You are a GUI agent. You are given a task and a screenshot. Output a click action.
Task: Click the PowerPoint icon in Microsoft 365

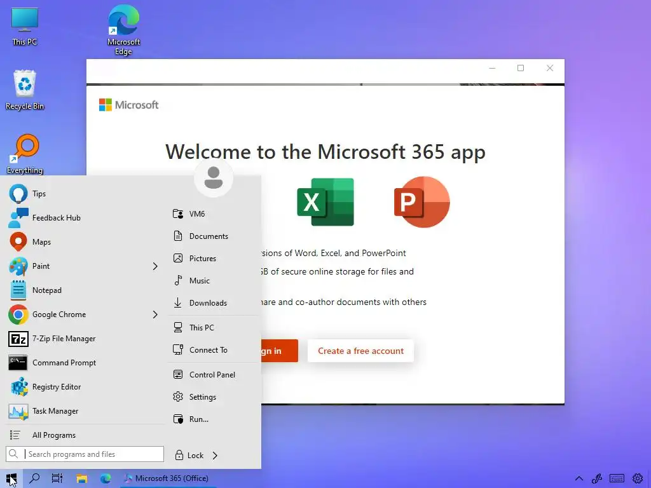[x=422, y=202]
